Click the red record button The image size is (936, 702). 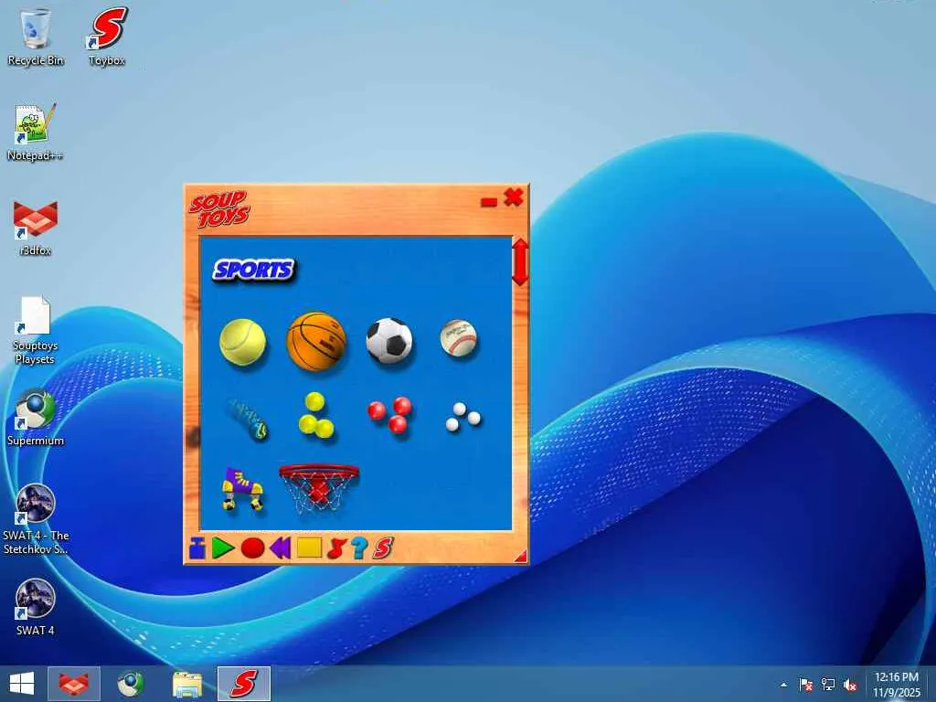point(252,548)
